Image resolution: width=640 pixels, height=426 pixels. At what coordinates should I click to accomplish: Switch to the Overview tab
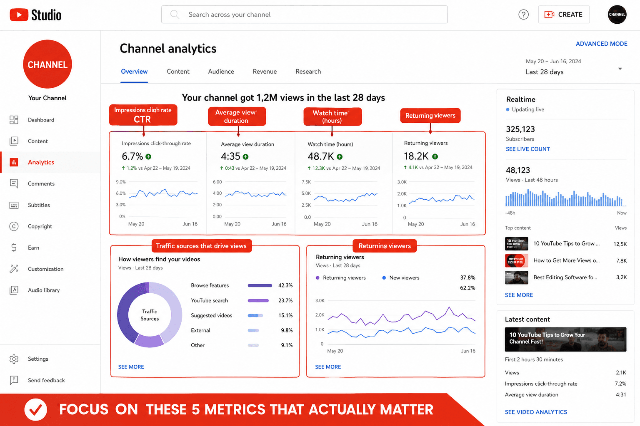[x=134, y=72]
